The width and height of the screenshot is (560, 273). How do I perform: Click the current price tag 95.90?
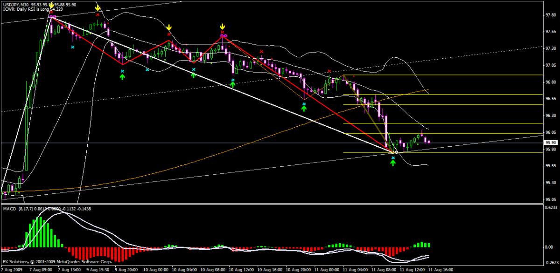point(551,143)
